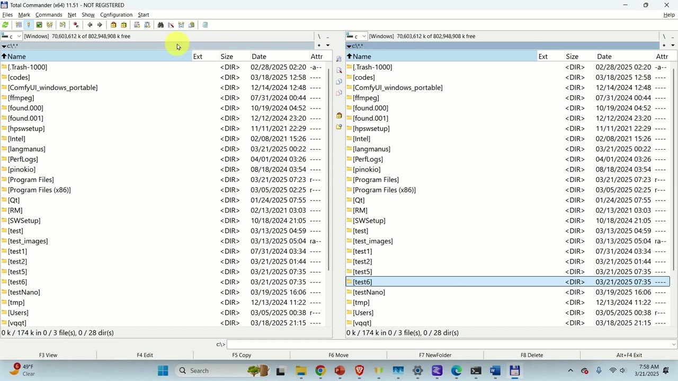Open the right panel drive dropdown
The width and height of the screenshot is (678, 381).
(x=364, y=36)
